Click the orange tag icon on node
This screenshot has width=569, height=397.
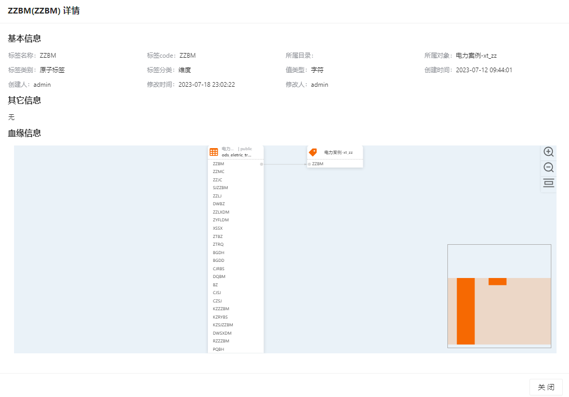pyautogui.click(x=313, y=152)
